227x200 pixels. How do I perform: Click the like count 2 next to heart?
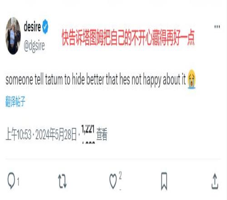click(120, 175)
